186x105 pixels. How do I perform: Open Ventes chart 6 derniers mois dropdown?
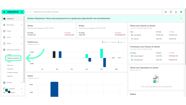click(33, 78)
